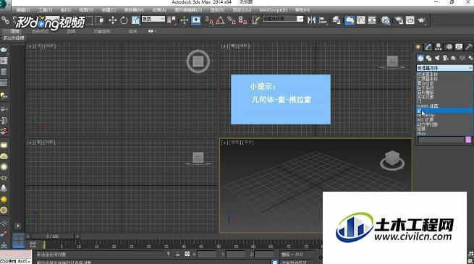Open [+] menu of the top-left viewport

[30, 46]
